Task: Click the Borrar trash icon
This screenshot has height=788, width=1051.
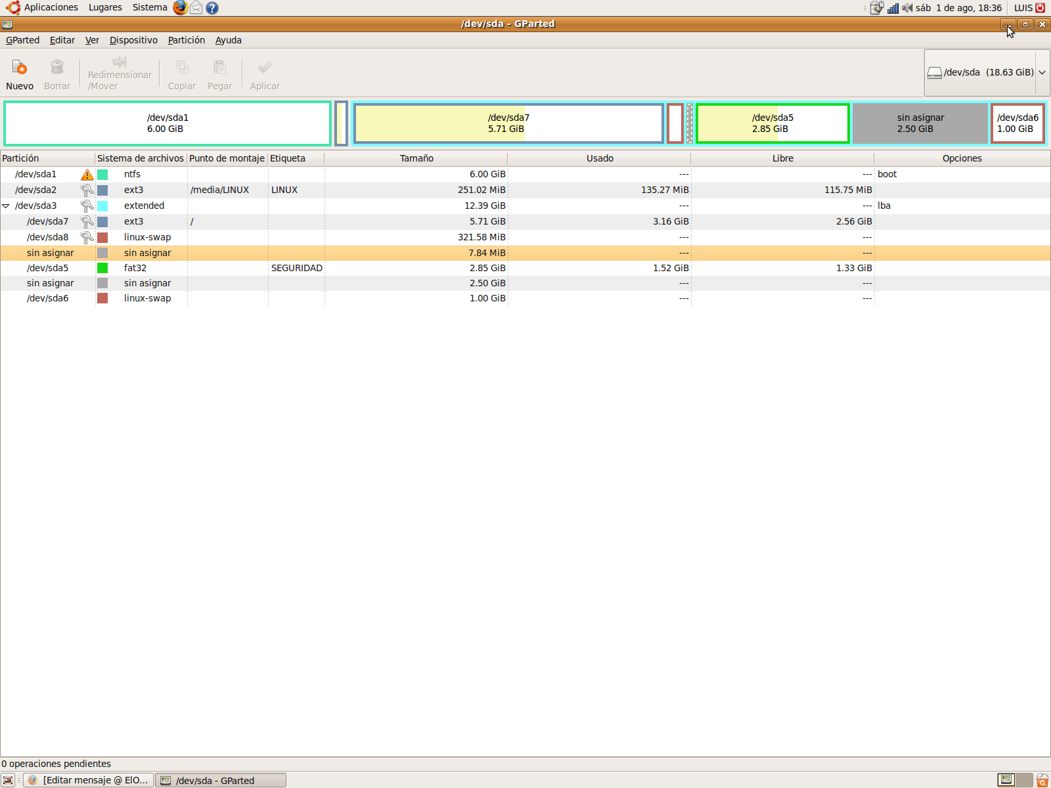Action: (57, 68)
